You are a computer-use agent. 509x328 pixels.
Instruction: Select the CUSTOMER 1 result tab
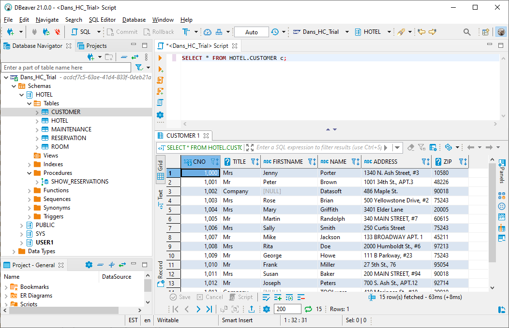(x=183, y=135)
